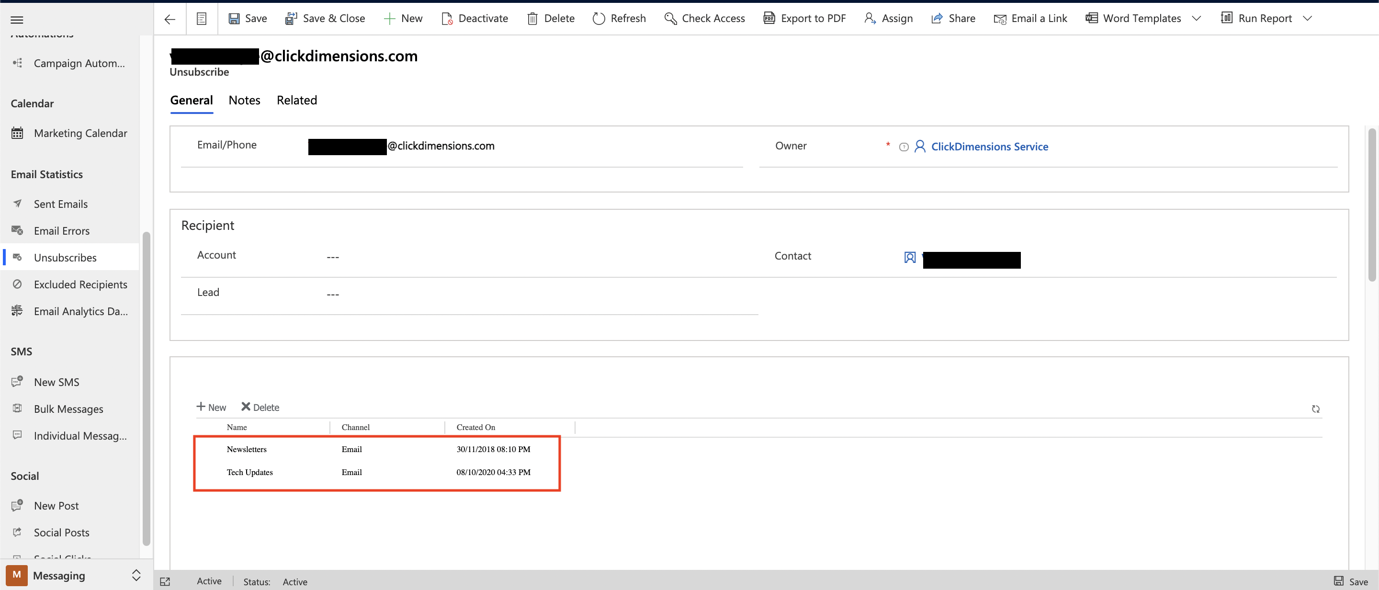Go back with the arrow icon
Image resolution: width=1379 pixels, height=590 pixels.
click(x=170, y=19)
